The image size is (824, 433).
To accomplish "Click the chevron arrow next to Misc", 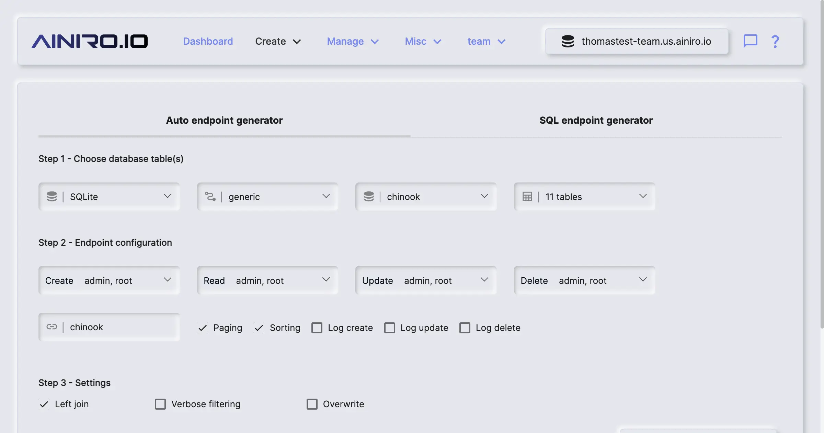I will pyautogui.click(x=437, y=42).
